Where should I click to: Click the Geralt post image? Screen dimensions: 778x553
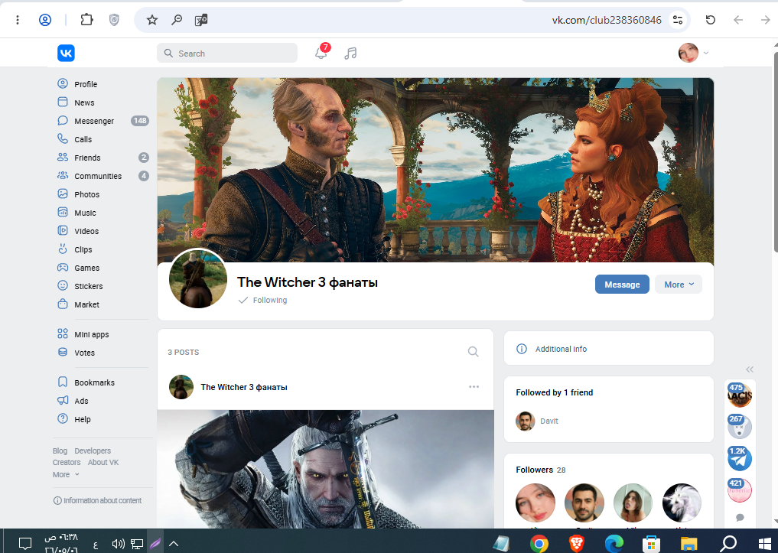(x=325, y=469)
